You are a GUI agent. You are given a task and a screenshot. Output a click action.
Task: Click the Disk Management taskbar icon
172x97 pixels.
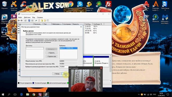tap(46, 94)
